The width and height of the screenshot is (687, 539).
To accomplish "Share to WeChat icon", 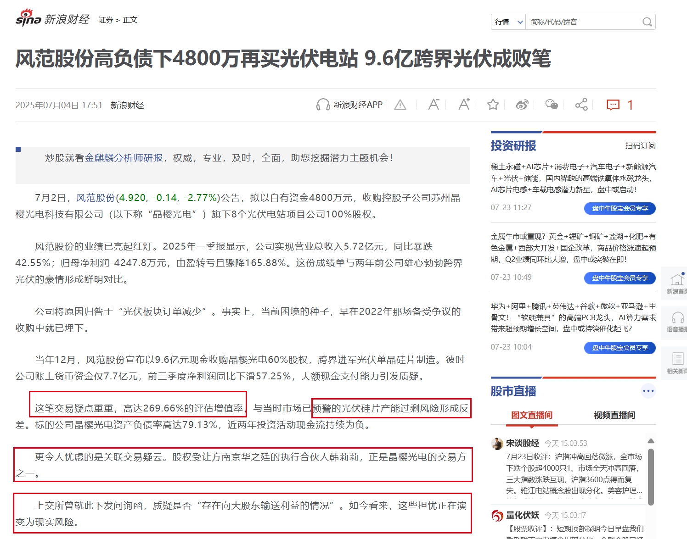I will [552, 105].
